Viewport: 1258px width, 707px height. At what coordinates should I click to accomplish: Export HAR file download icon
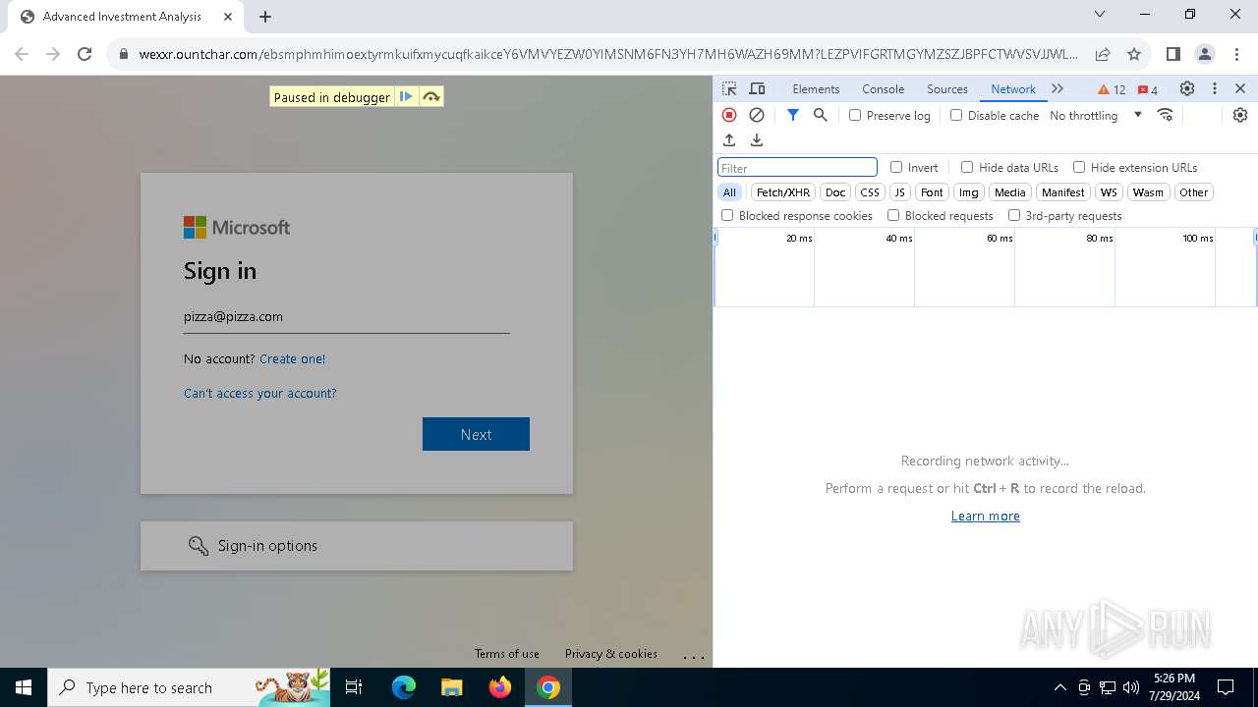(x=757, y=140)
